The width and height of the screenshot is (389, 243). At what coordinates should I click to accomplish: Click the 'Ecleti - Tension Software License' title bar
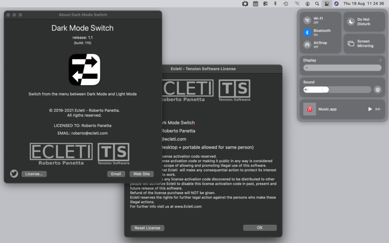pyautogui.click(x=203, y=69)
